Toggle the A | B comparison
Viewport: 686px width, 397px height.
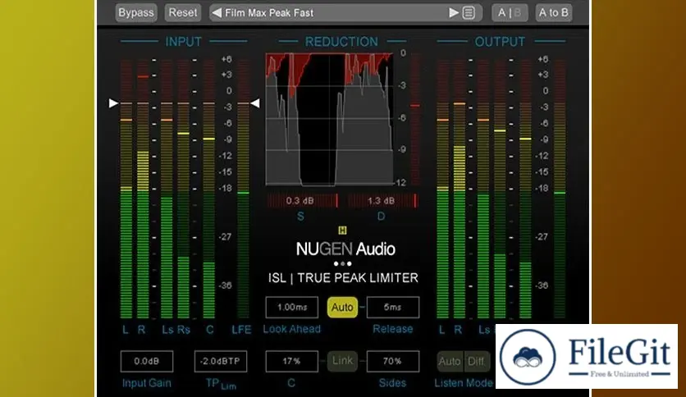tap(510, 12)
